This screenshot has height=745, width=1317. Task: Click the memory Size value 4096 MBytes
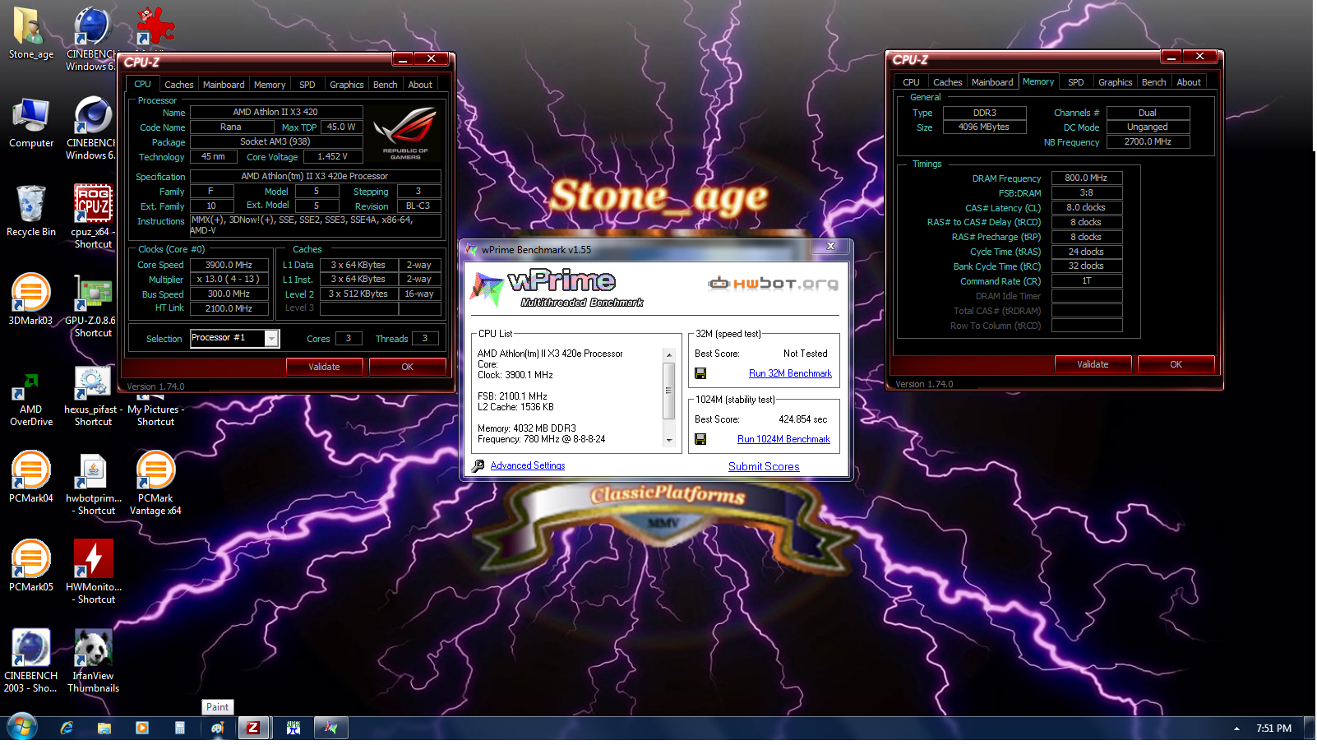pyautogui.click(x=984, y=127)
